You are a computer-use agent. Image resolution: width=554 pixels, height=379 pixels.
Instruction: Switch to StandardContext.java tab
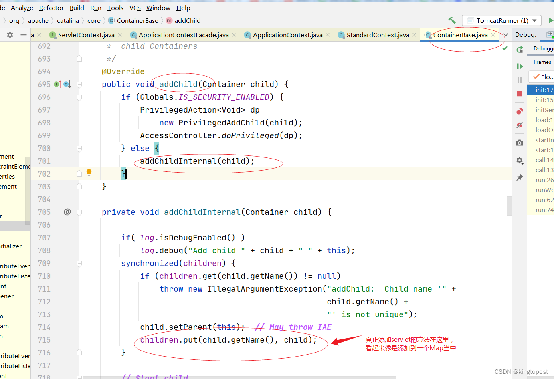[378, 35]
